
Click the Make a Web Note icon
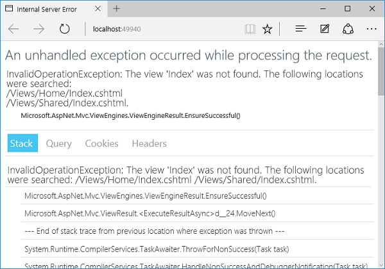pyautogui.click(x=325, y=29)
